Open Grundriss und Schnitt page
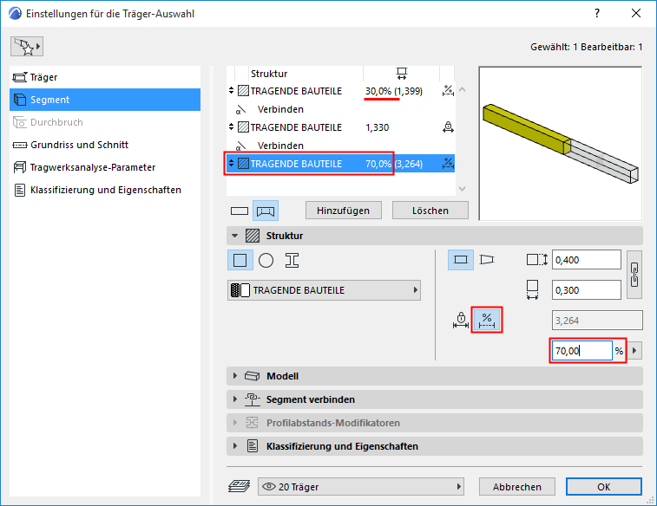 (105, 145)
